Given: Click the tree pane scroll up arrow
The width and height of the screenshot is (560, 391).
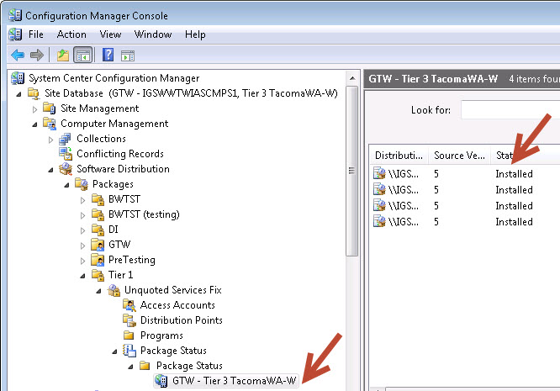Looking at the screenshot, I should coord(352,78).
